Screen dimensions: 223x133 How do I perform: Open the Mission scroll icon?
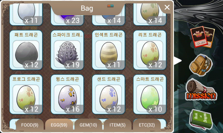point(201,90)
